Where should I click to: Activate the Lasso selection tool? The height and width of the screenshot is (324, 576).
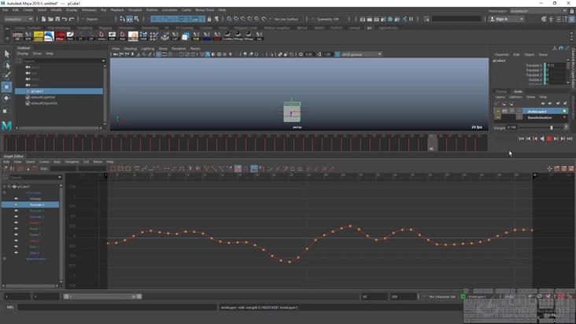click(7, 64)
